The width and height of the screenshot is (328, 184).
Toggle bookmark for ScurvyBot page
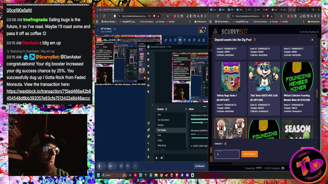click(228, 16)
